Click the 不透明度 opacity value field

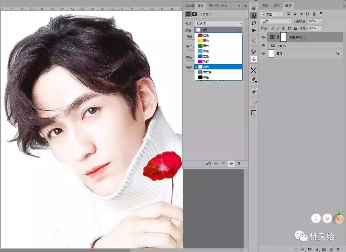click(312, 21)
